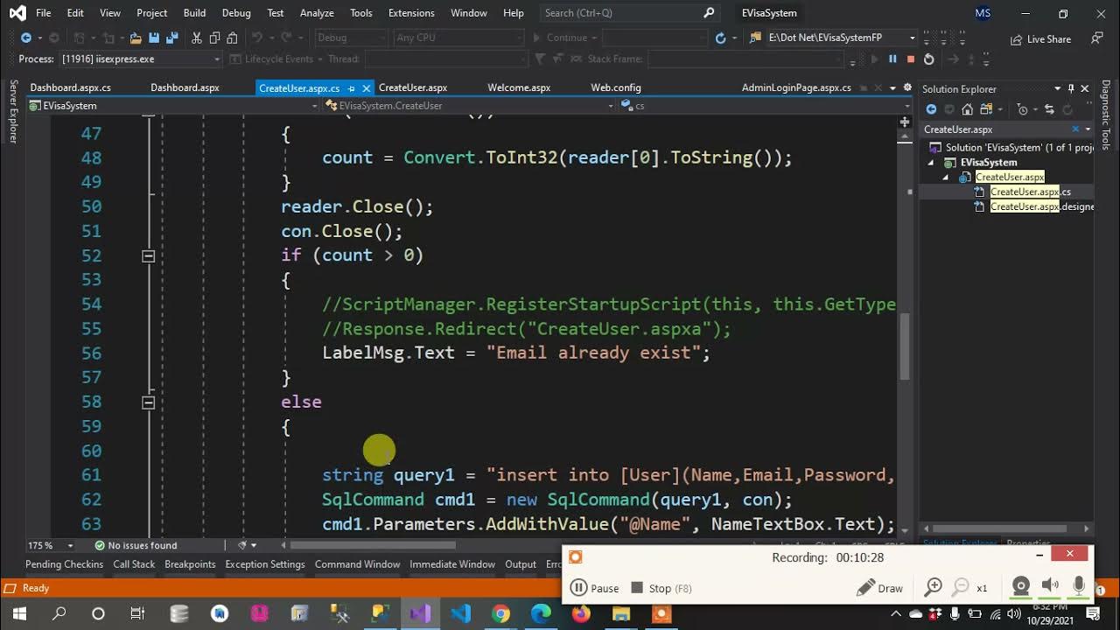This screenshot has width=1120, height=630.
Task: Switch to the Dashboard.aspx.cs tab
Action: (x=70, y=87)
